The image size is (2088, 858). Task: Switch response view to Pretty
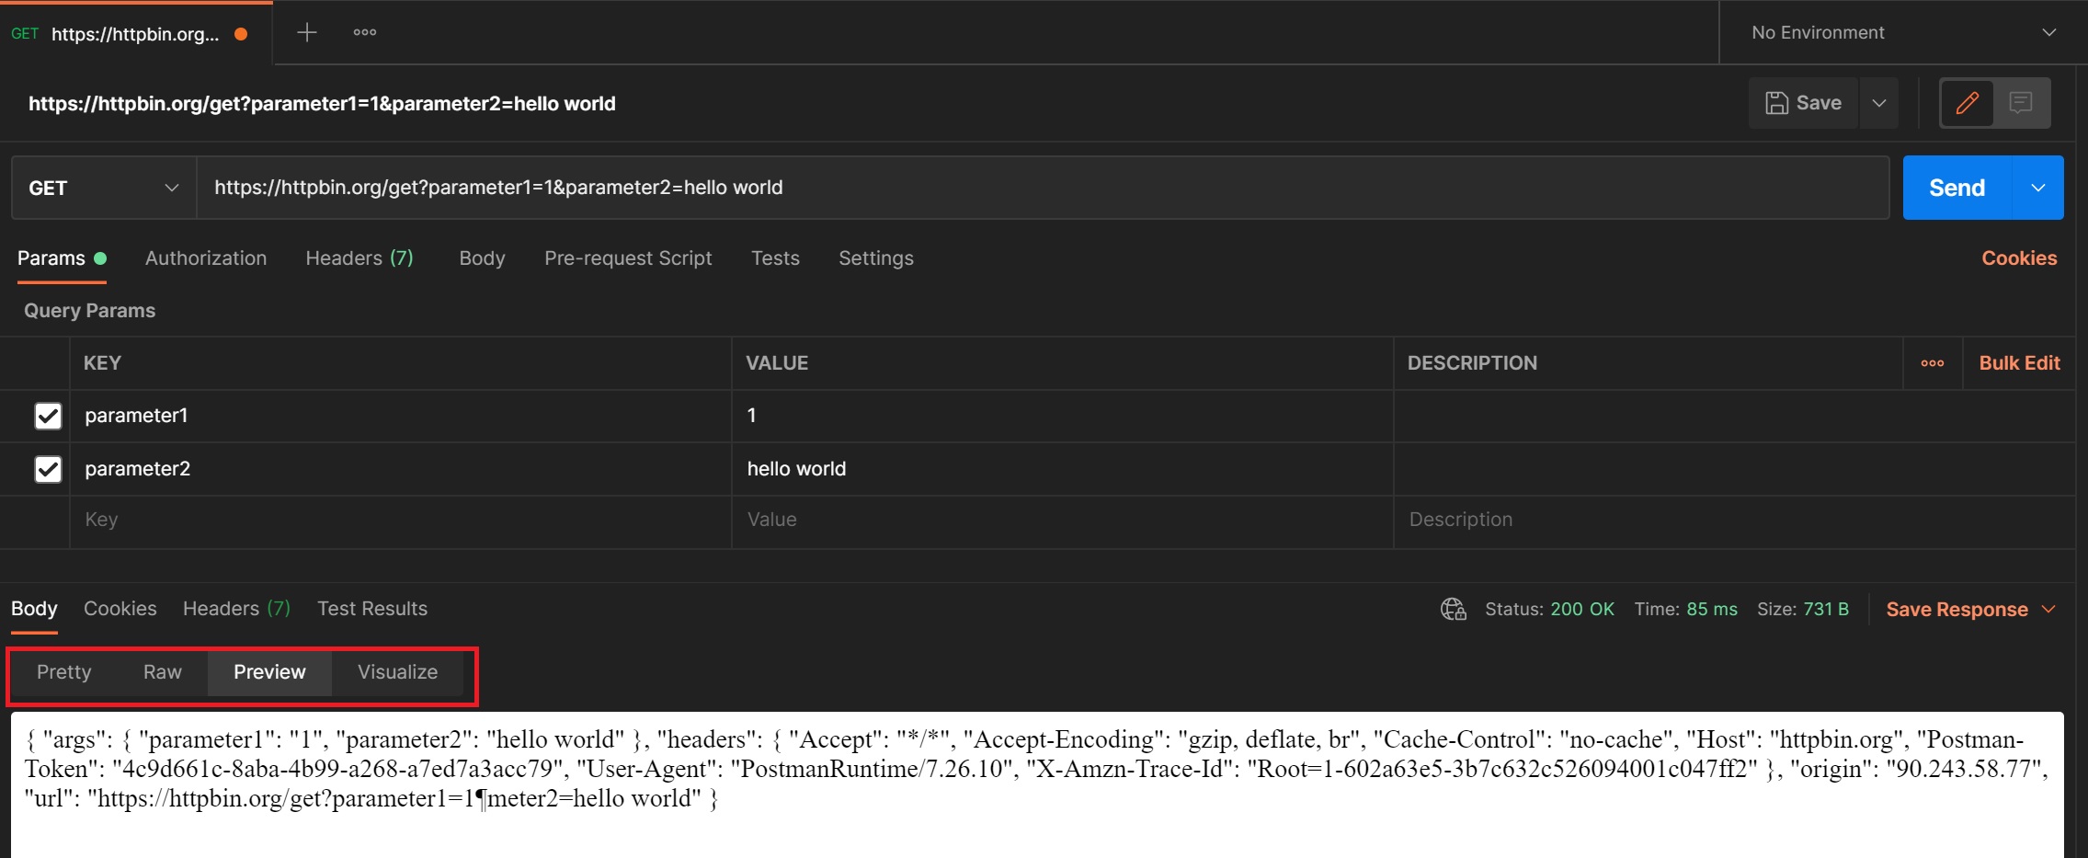(64, 672)
